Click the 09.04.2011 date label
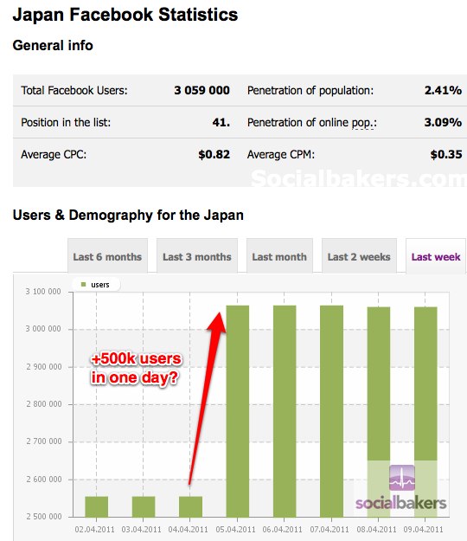This screenshot has height=541, width=467. [423, 529]
